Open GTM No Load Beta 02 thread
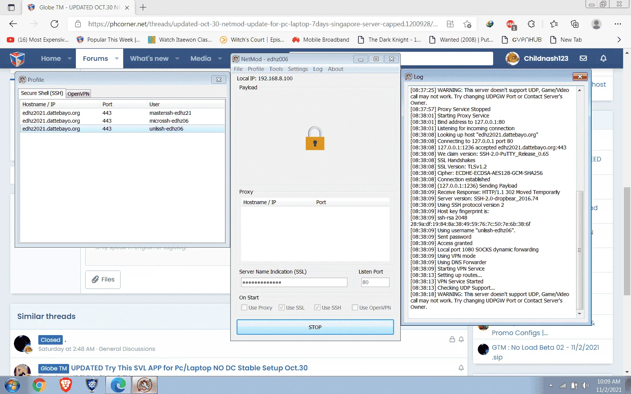This screenshot has height=394, width=631. [545, 352]
